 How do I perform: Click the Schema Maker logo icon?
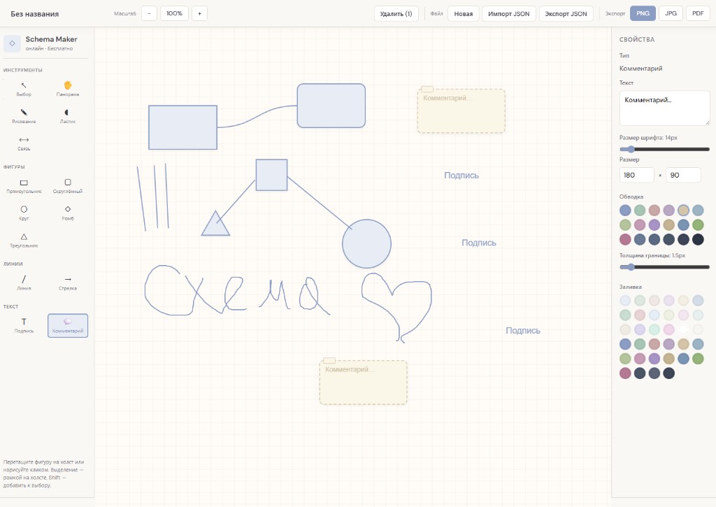pos(13,43)
